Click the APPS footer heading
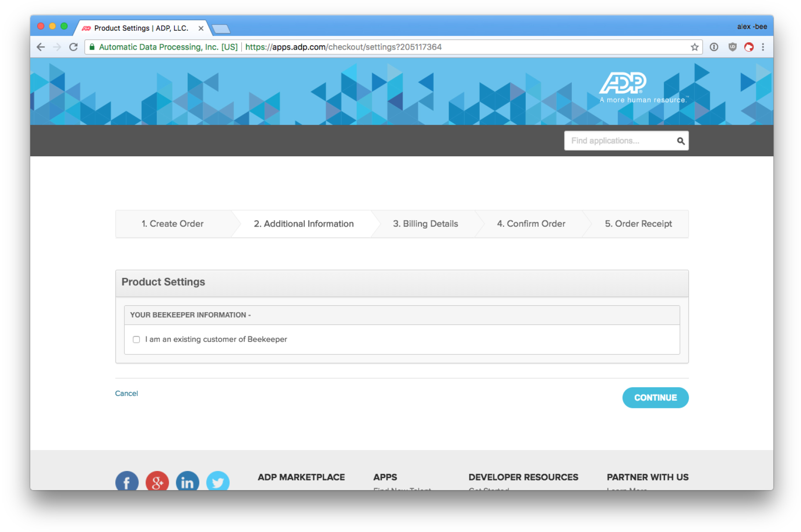Image resolution: width=801 pixels, height=532 pixels. click(385, 477)
